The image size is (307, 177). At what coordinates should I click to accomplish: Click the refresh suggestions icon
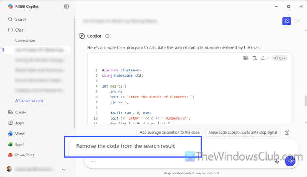click(287, 132)
